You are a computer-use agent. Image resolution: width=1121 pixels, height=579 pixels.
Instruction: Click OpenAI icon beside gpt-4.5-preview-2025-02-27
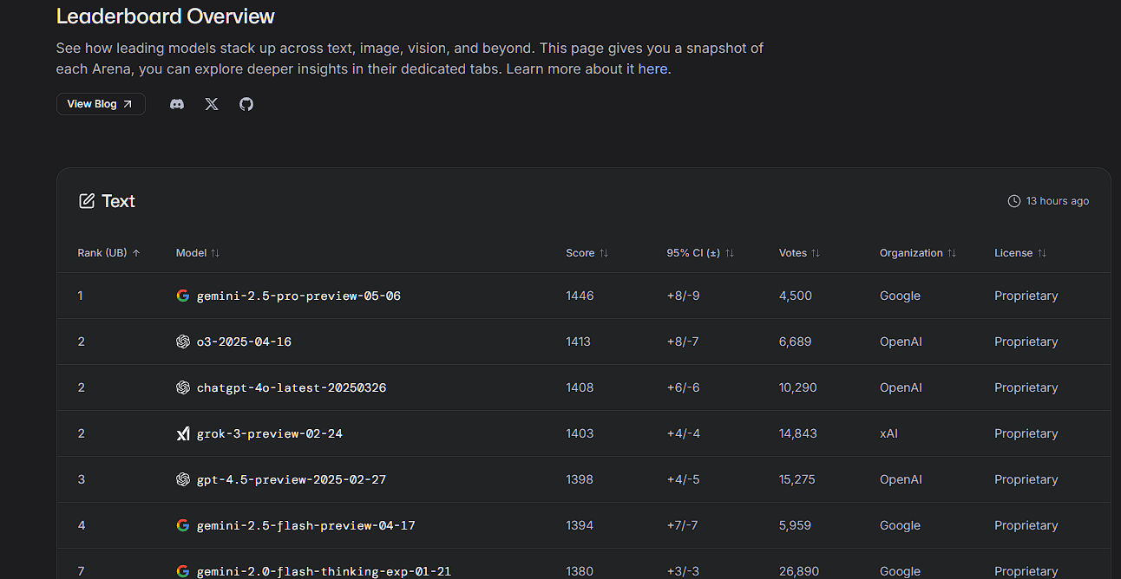[183, 479]
